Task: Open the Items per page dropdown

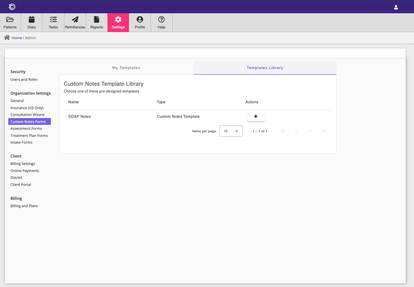Action: pyautogui.click(x=231, y=131)
